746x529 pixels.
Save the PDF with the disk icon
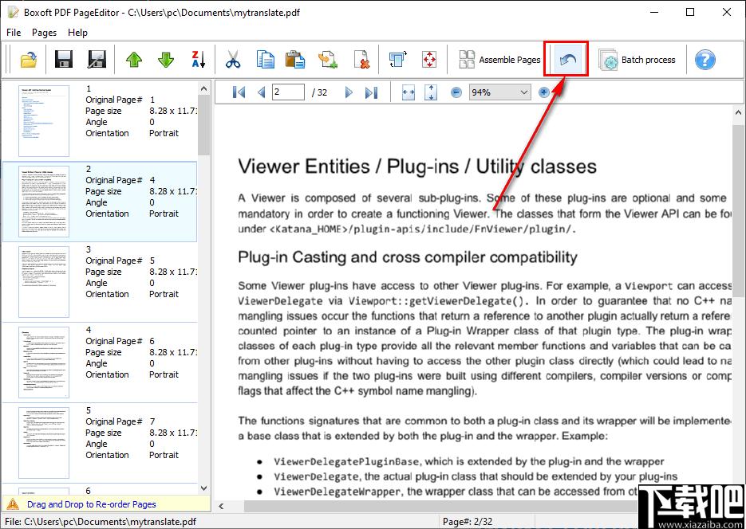pyautogui.click(x=64, y=60)
